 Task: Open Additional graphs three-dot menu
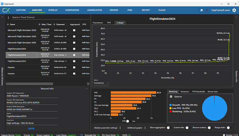[x=145, y=128]
